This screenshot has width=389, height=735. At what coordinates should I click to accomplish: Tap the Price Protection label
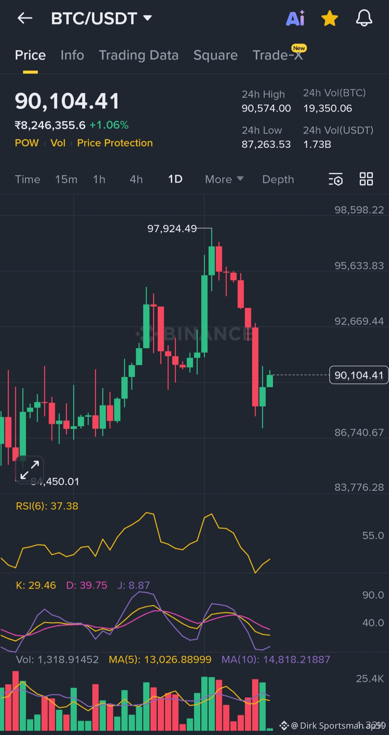coord(115,143)
